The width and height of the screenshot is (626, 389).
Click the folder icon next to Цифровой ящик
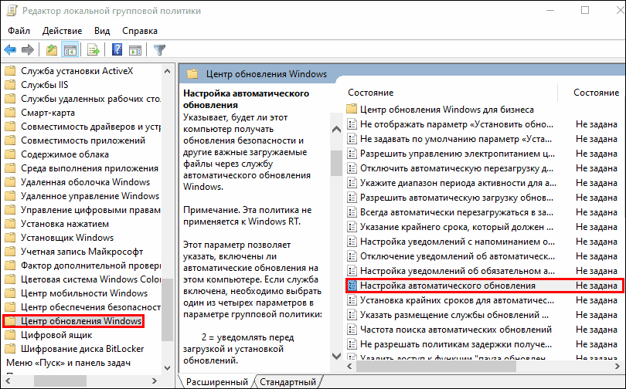(x=10, y=335)
